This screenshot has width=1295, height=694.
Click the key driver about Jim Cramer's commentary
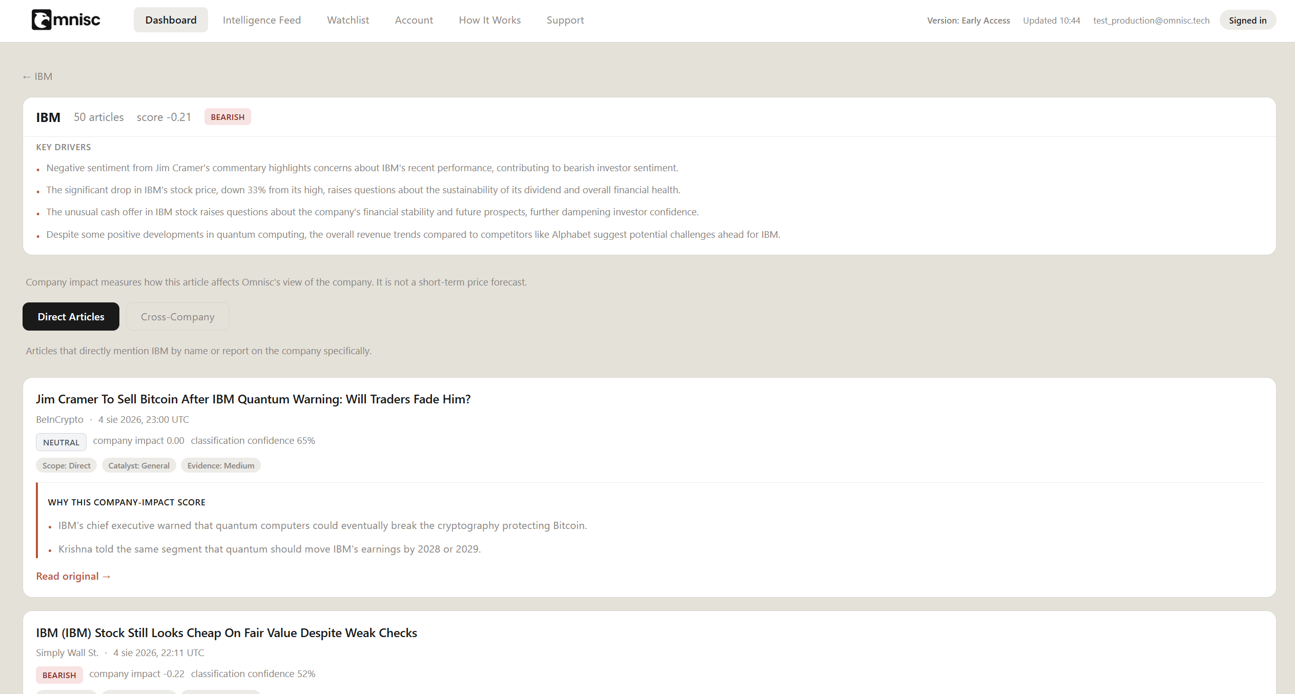tap(362, 168)
